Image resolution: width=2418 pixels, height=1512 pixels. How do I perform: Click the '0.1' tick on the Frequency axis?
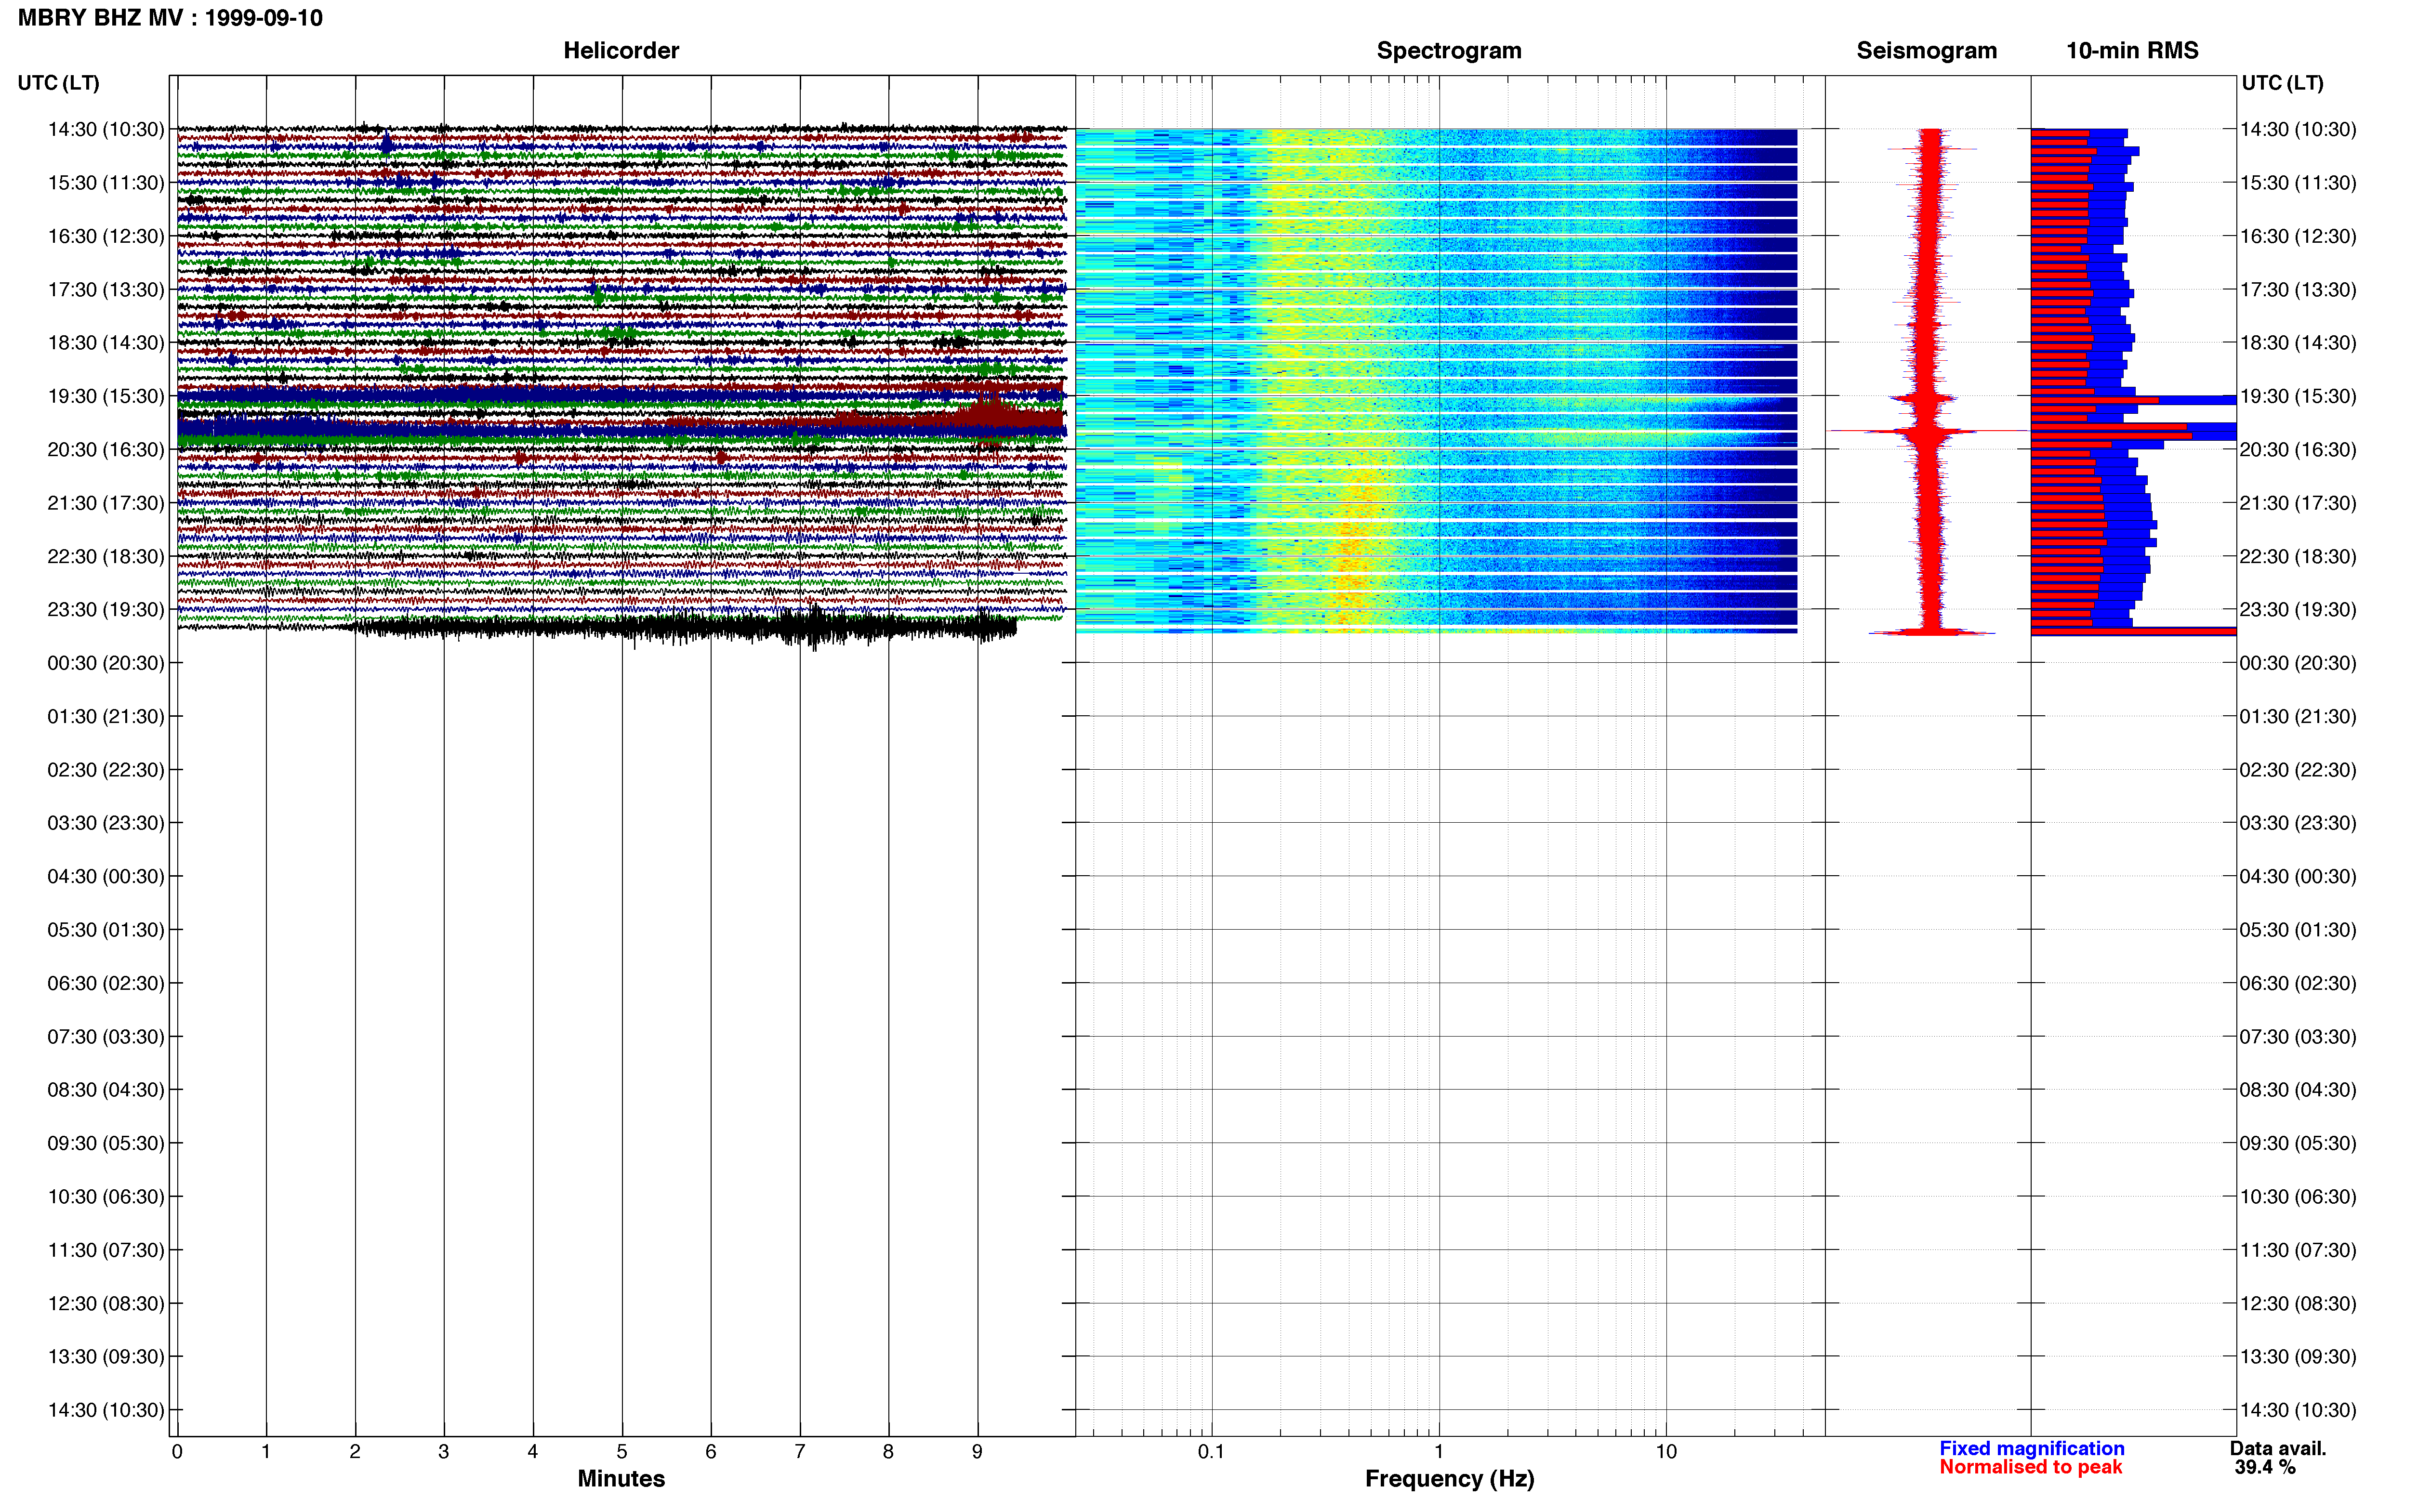[x=1211, y=1451]
